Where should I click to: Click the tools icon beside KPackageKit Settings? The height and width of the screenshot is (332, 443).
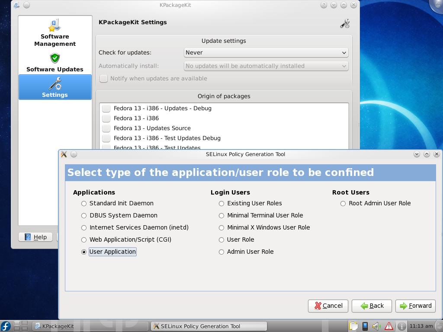[x=345, y=24]
